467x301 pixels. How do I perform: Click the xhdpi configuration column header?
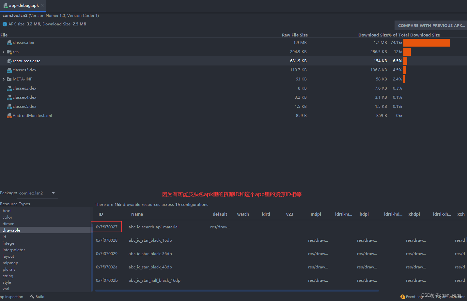[414, 214]
